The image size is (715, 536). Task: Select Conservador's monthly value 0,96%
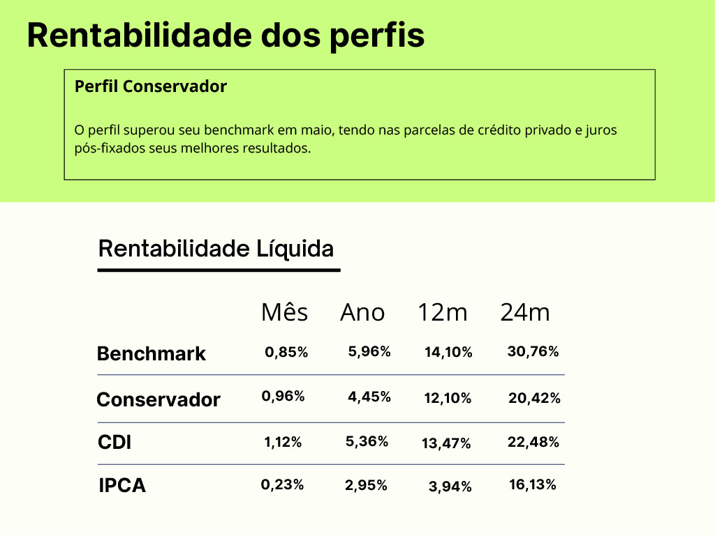(x=283, y=396)
